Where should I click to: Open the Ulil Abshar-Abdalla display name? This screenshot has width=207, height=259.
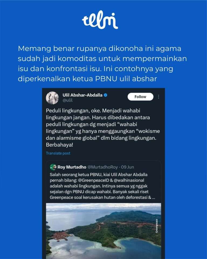pyautogui.click(x=82, y=95)
